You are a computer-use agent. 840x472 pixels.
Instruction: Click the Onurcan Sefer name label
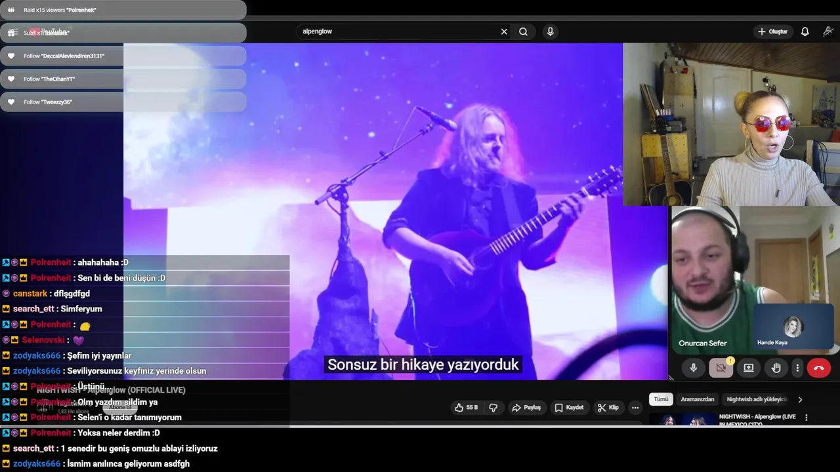click(703, 344)
